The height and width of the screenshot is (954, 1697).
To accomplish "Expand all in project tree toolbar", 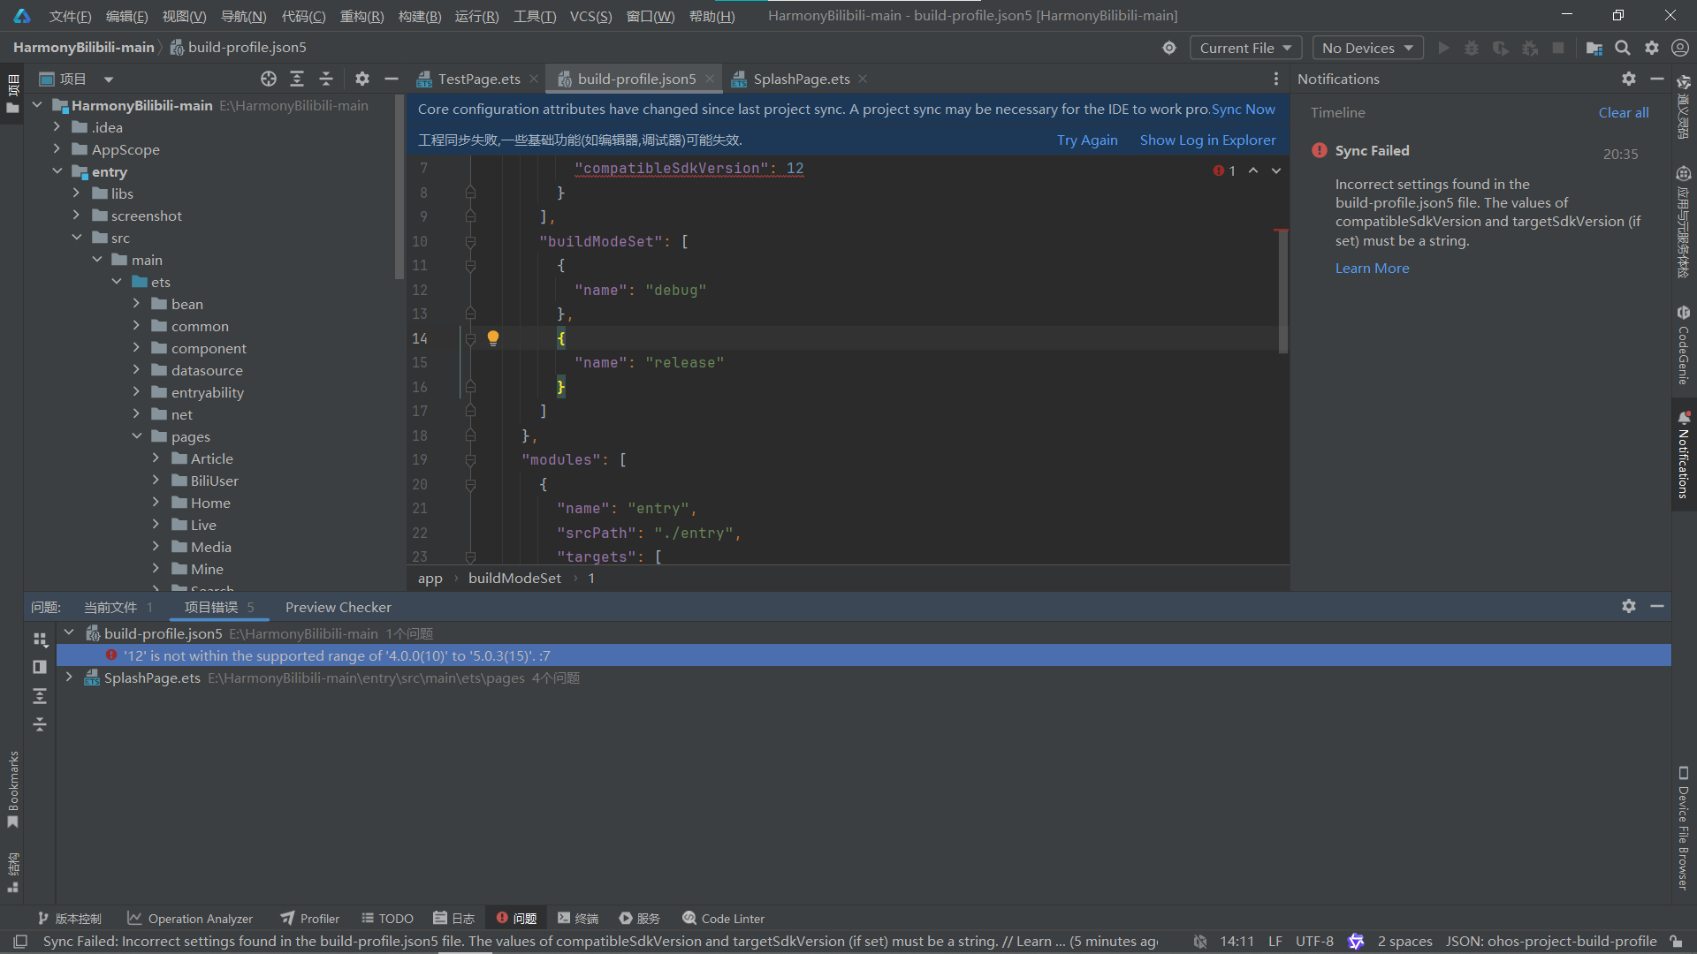I will click(297, 79).
